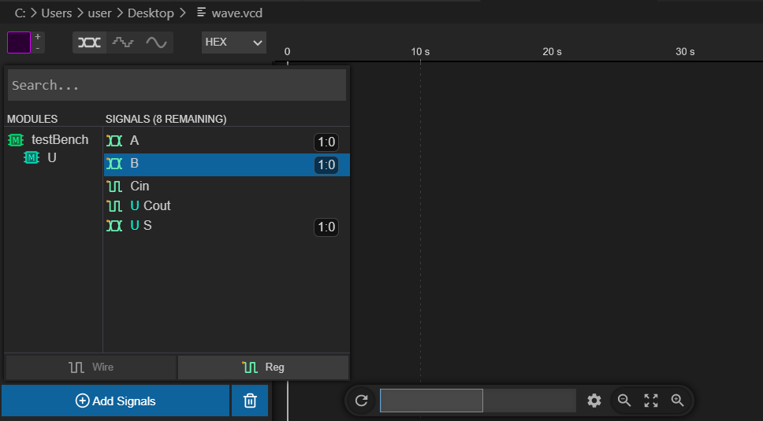Click the plus stepper beside color swatch
The height and width of the screenshot is (421, 763).
pos(38,37)
